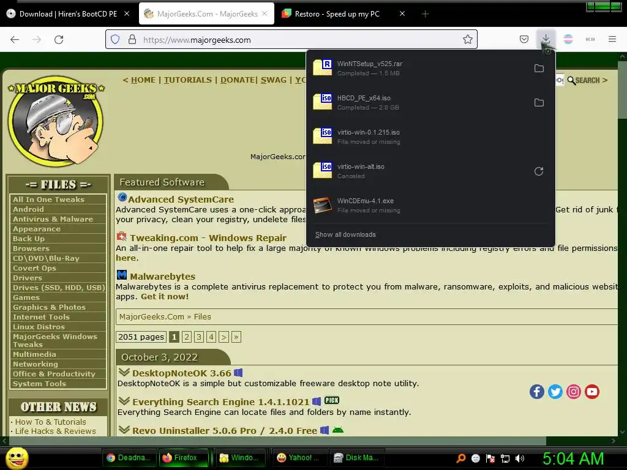Open the site security padlock icon
Screen dimensions: 627x470
[x=132, y=40]
